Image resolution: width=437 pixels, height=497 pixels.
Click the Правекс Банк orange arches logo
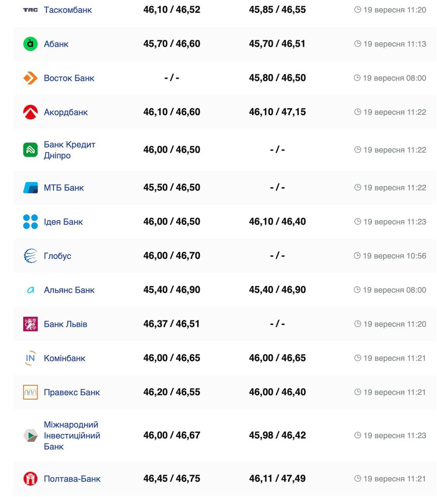30,392
